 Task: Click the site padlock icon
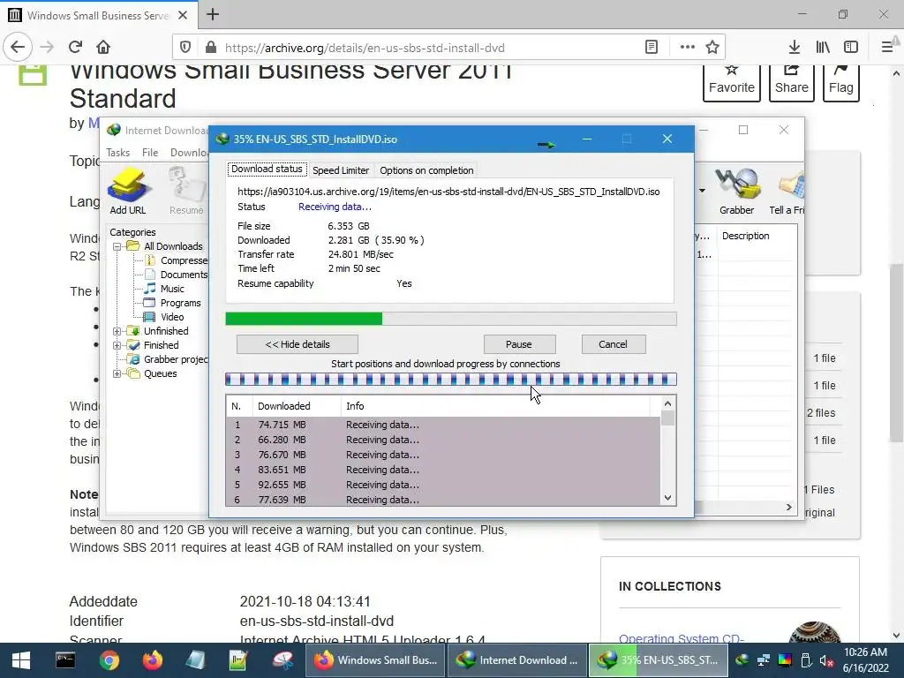[x=211, y=48]
